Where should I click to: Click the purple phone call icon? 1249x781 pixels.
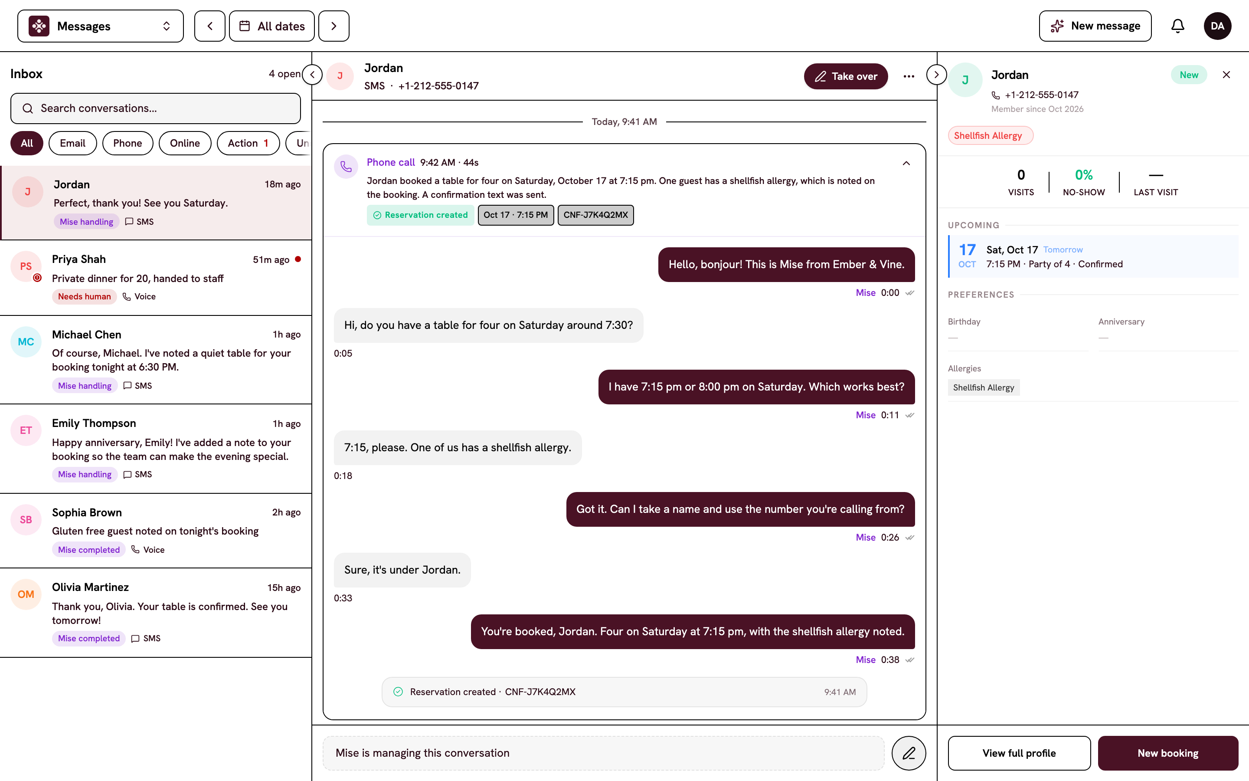(x=346, y=166)
